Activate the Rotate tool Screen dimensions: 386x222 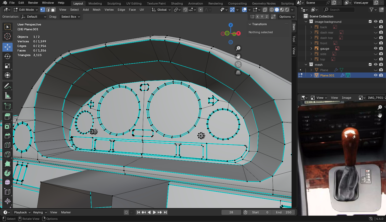pyautogui.click(x=8, y=56)
